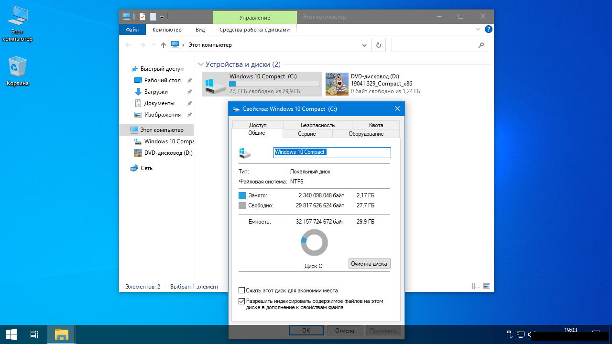The width and height of the screenshot is (612, 344).
Task: Select Быстрый доступ in the navigation pane
Action: point(162,69)
